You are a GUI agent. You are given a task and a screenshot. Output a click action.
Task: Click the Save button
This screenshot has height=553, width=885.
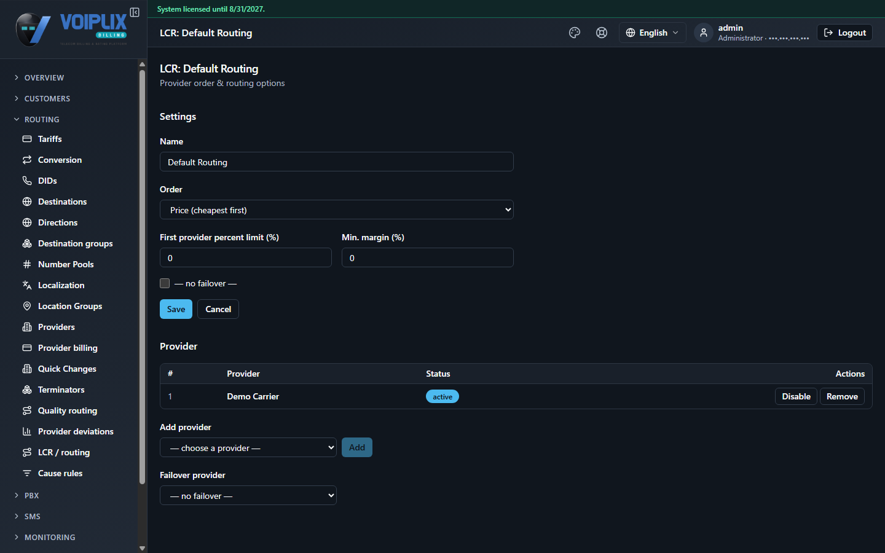pyautogui.click(x=176, y=309)
